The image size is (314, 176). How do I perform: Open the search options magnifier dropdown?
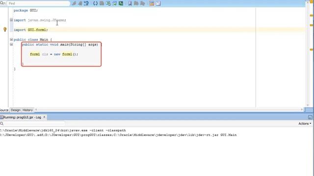click(2, 3)
